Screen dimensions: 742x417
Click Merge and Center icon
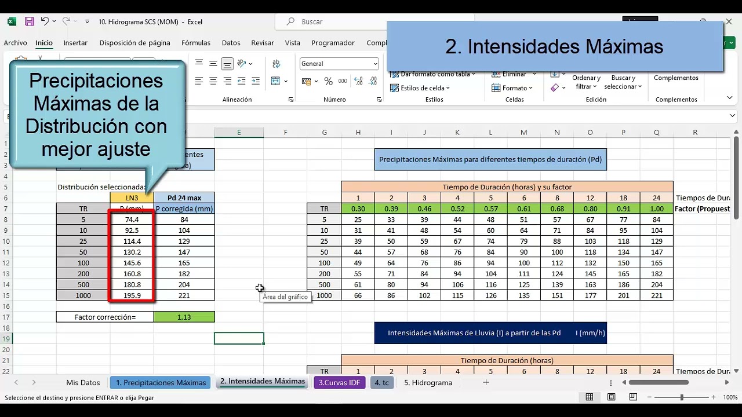pyautogui.click(x=275, y=81)
